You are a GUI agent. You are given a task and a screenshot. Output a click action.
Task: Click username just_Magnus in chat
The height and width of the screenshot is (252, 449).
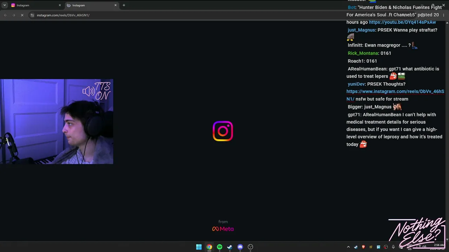[x=361, y=30]
